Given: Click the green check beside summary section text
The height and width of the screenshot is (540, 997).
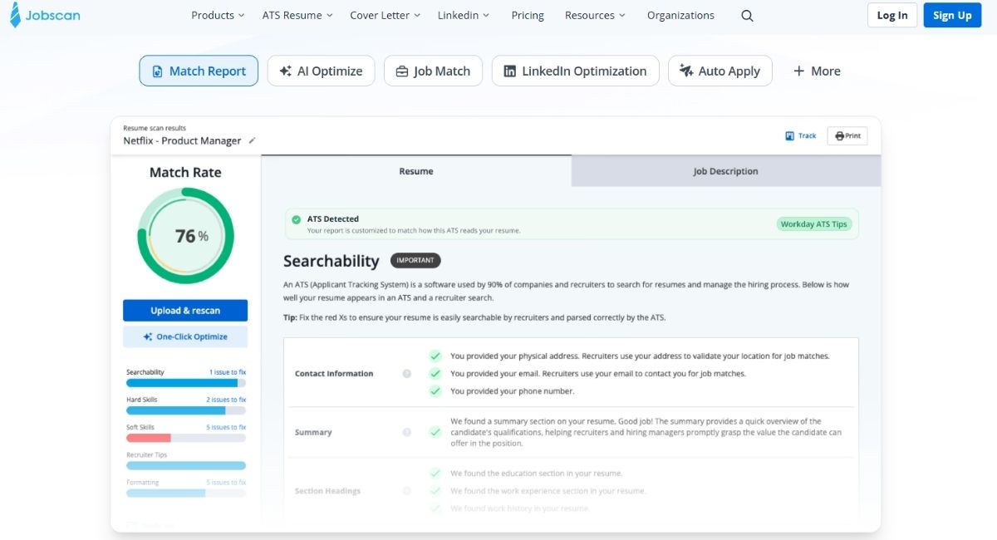Looking at the screenshot, I should point(435,432).
